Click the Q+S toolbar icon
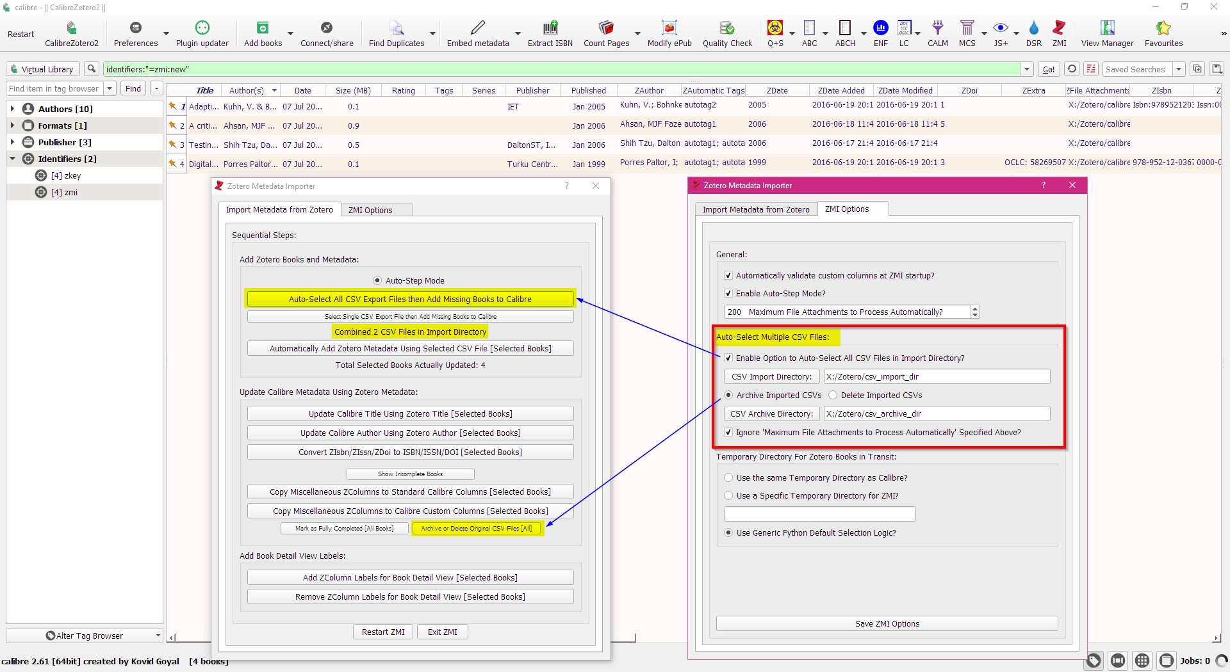This screenshot has height=672, width=1230. coord(775,28)
